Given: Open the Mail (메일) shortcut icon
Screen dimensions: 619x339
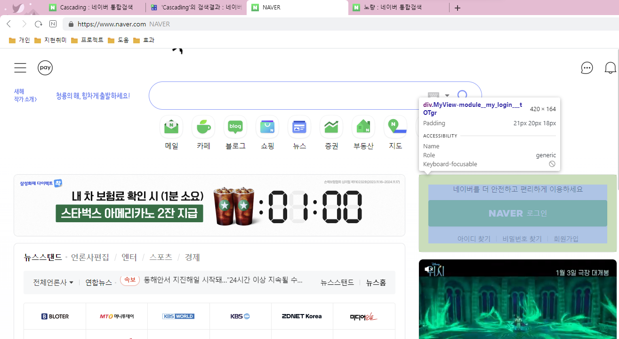Looking at the screenshot, I should [171, 127].
